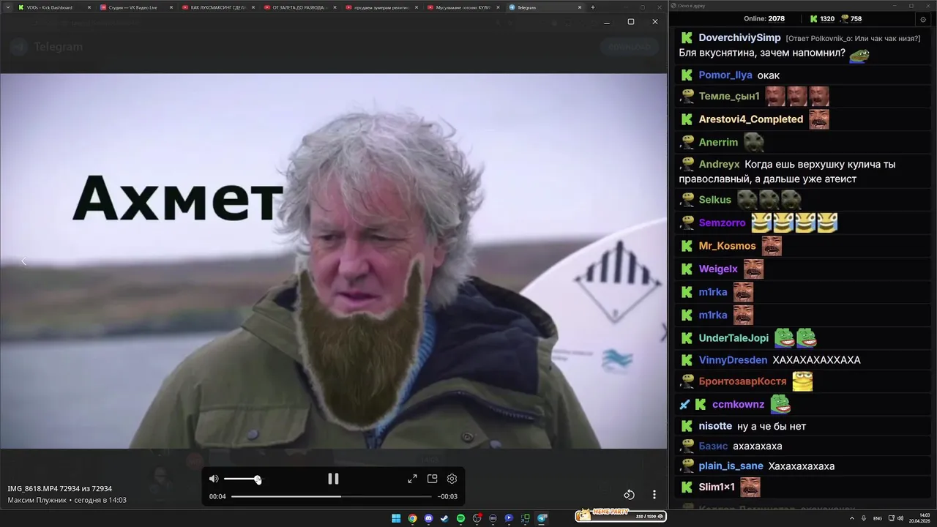The image size is (937, 527).
Task: Open Telegram from the taskbar
Action: [x=542, y=518]
